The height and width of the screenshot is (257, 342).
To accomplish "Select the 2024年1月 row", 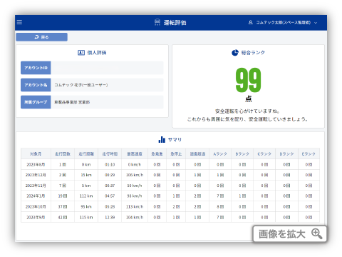I will coord(170,196).
